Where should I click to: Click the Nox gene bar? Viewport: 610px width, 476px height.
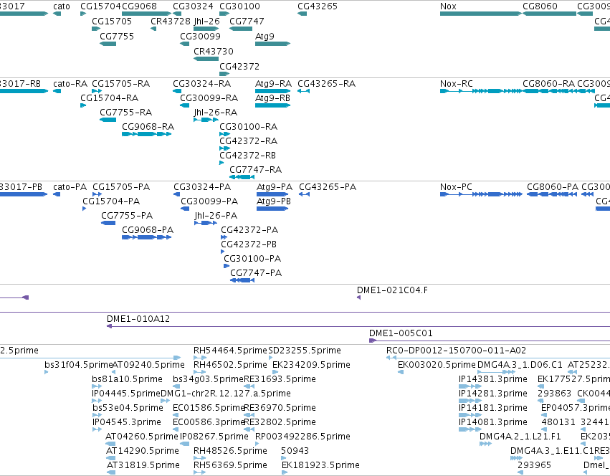point(480,14)
